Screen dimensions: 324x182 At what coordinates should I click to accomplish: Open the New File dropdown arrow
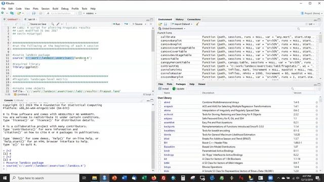7,13
